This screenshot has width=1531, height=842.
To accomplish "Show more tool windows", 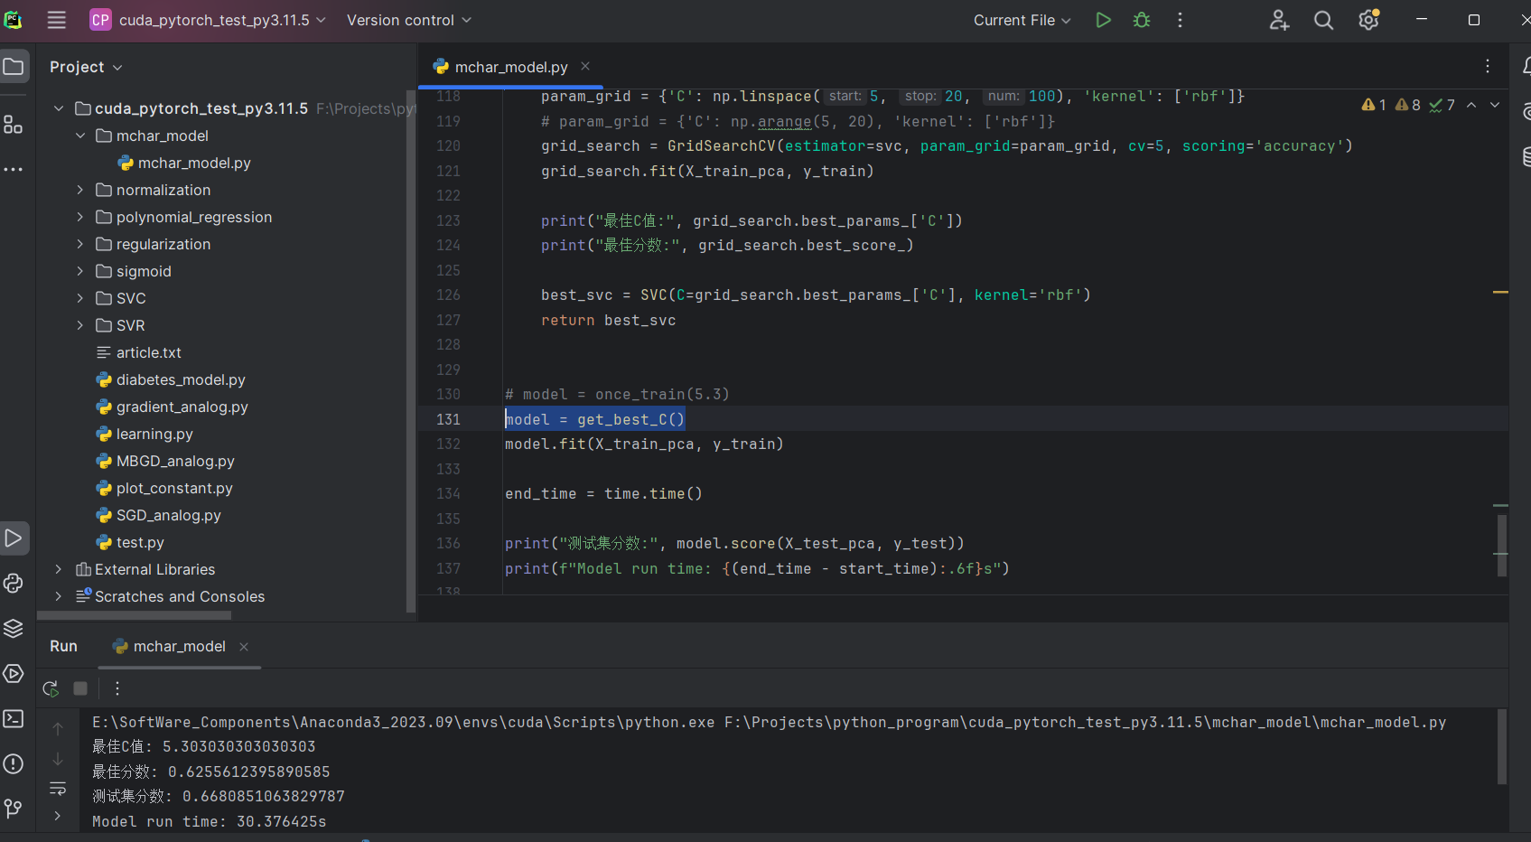I will pos(14,169).
